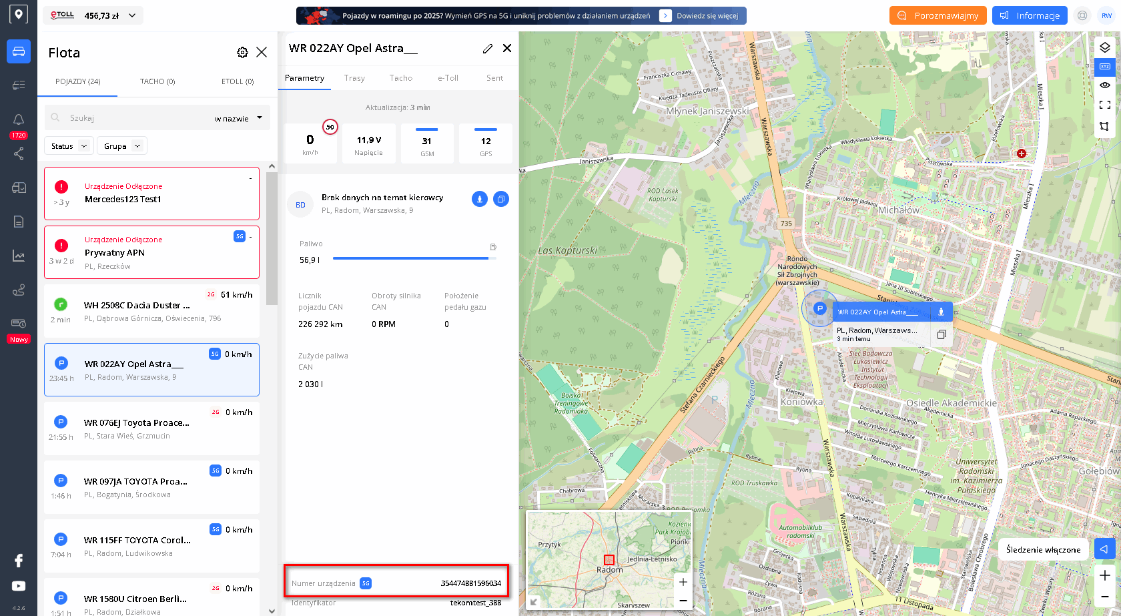1121x616 pixels.
Task: Click the Porozmawiajmy button
Action: click(938, 15)
